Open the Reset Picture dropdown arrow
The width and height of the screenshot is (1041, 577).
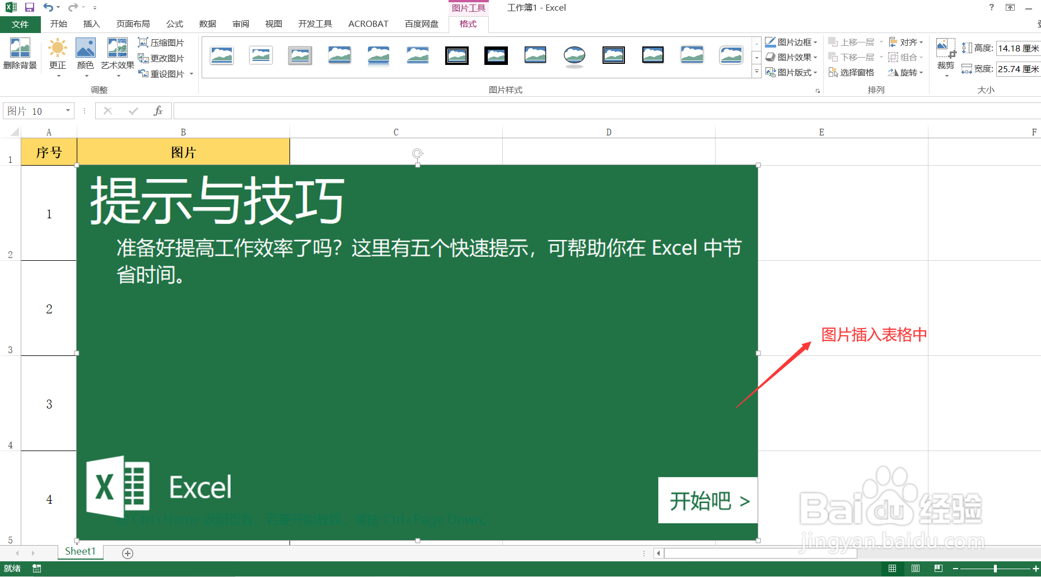[192, 74]
